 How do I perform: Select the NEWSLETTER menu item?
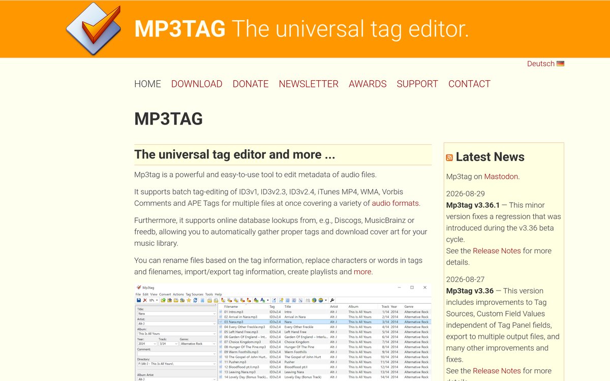click(309, 84)
